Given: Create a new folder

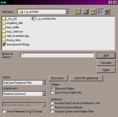Looking at the screenshot, I should pos(93,12).
